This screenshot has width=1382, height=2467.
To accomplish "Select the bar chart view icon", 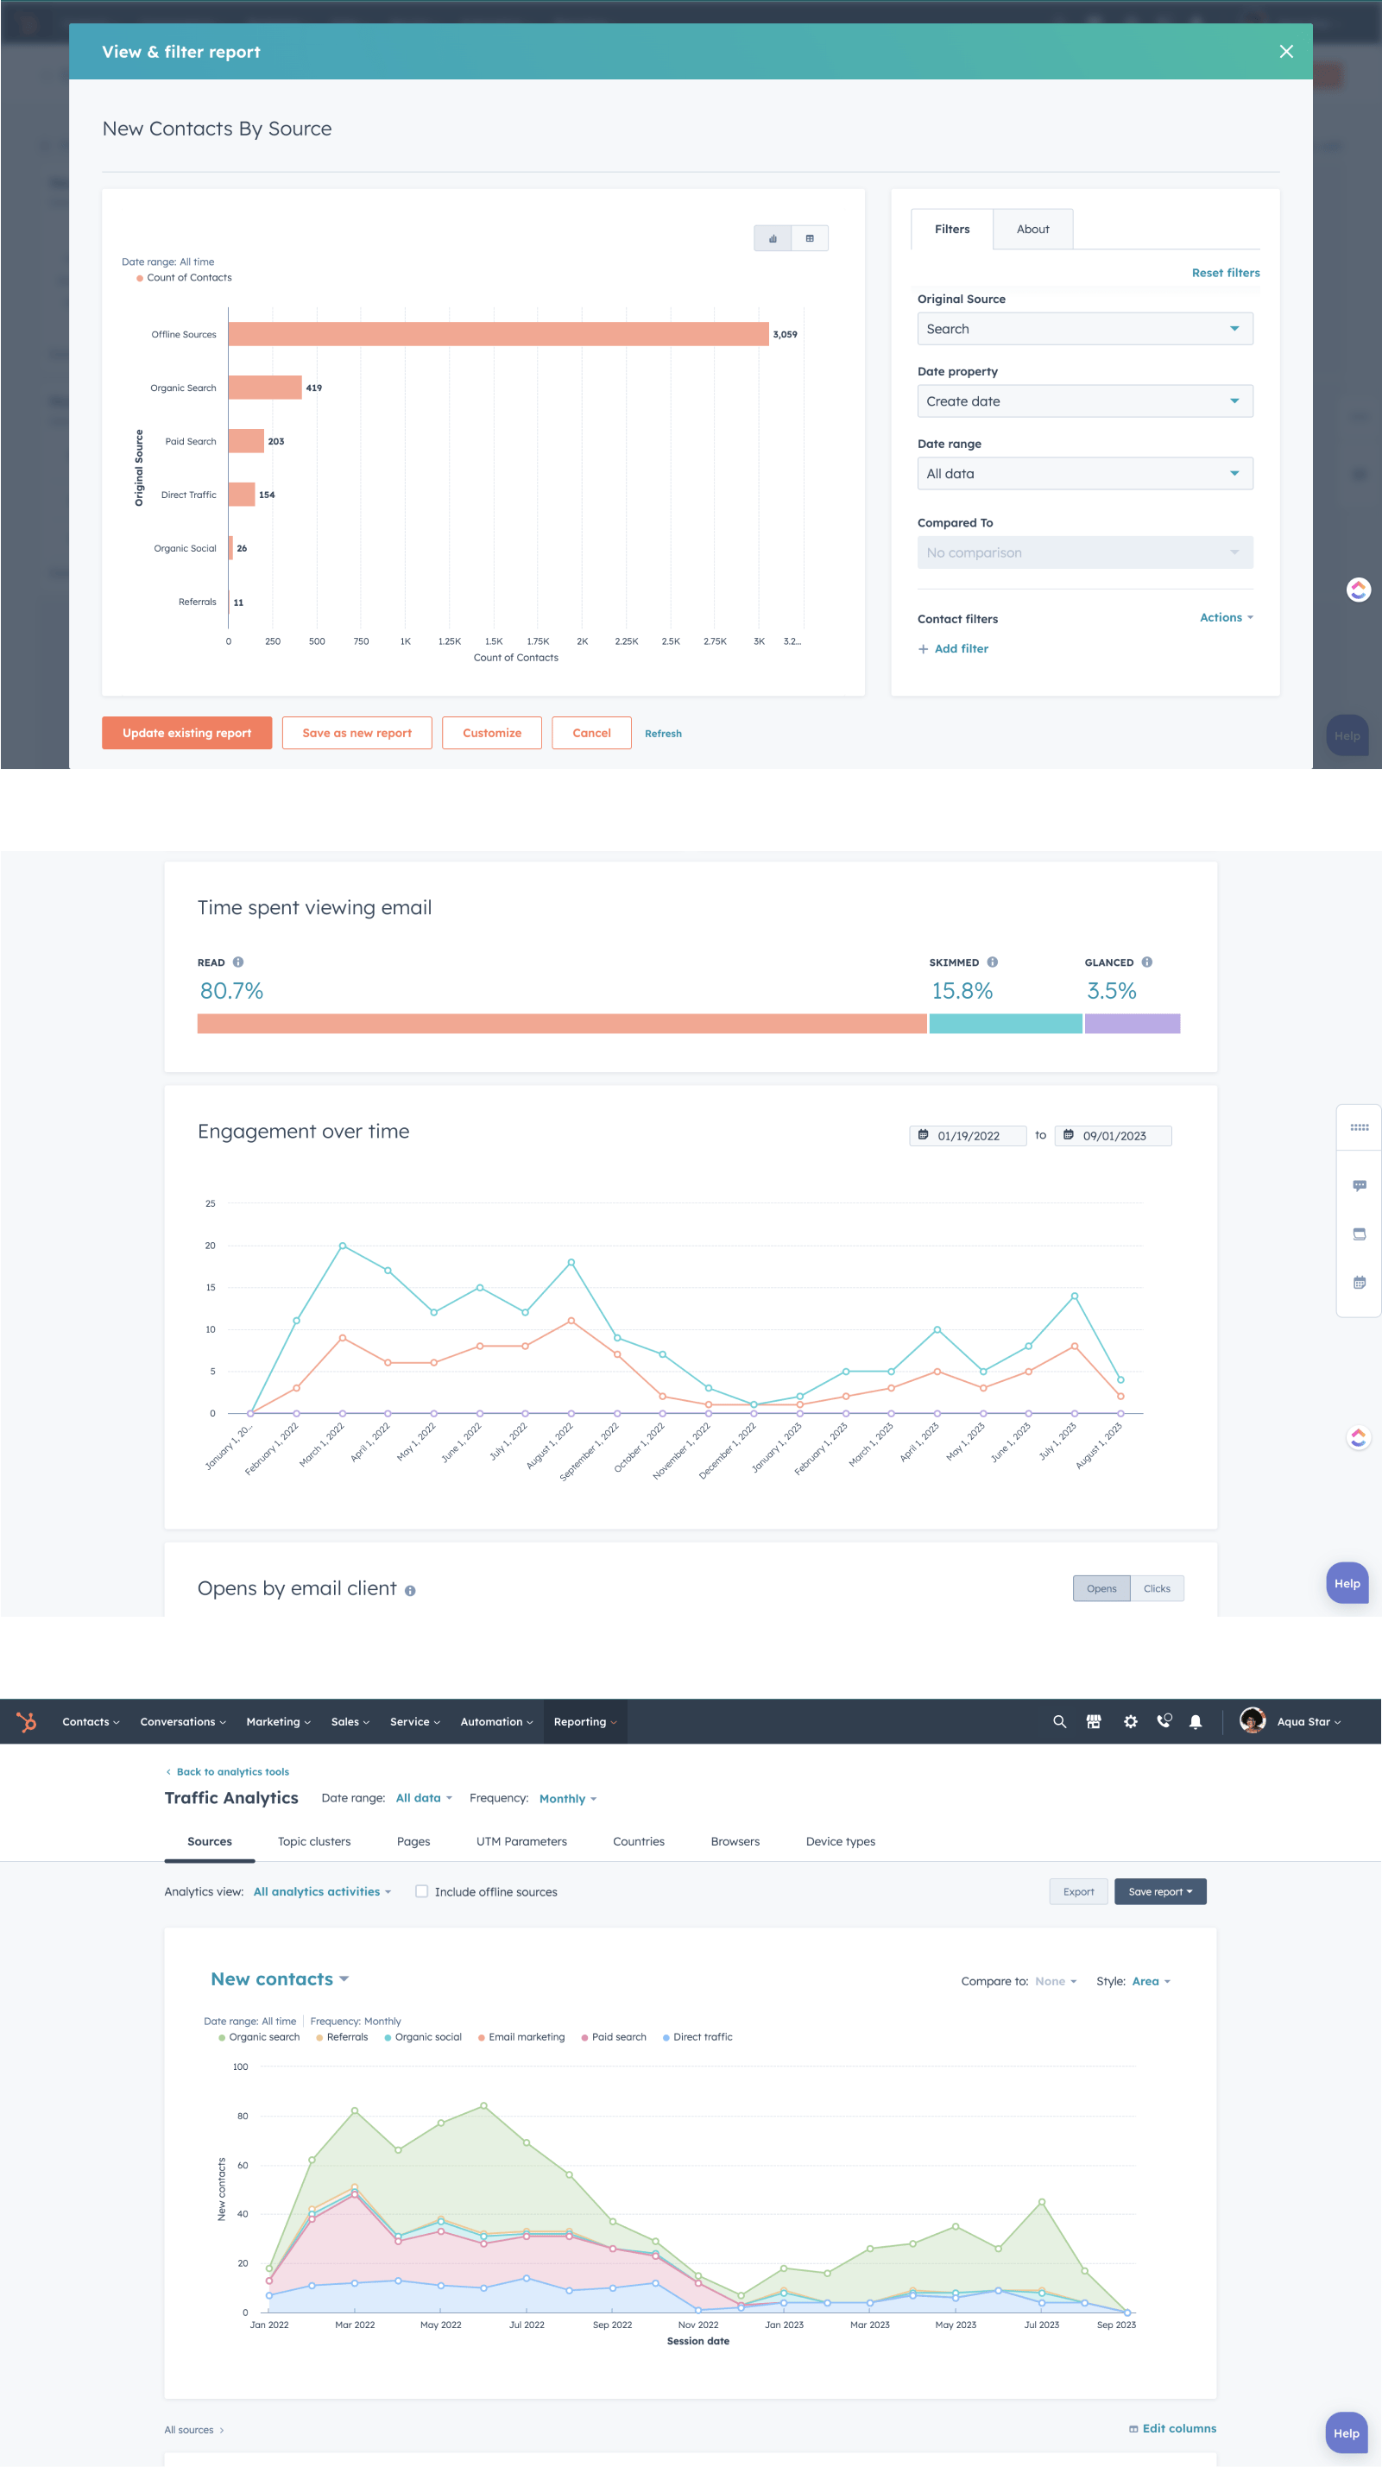I will coord(772,237).
